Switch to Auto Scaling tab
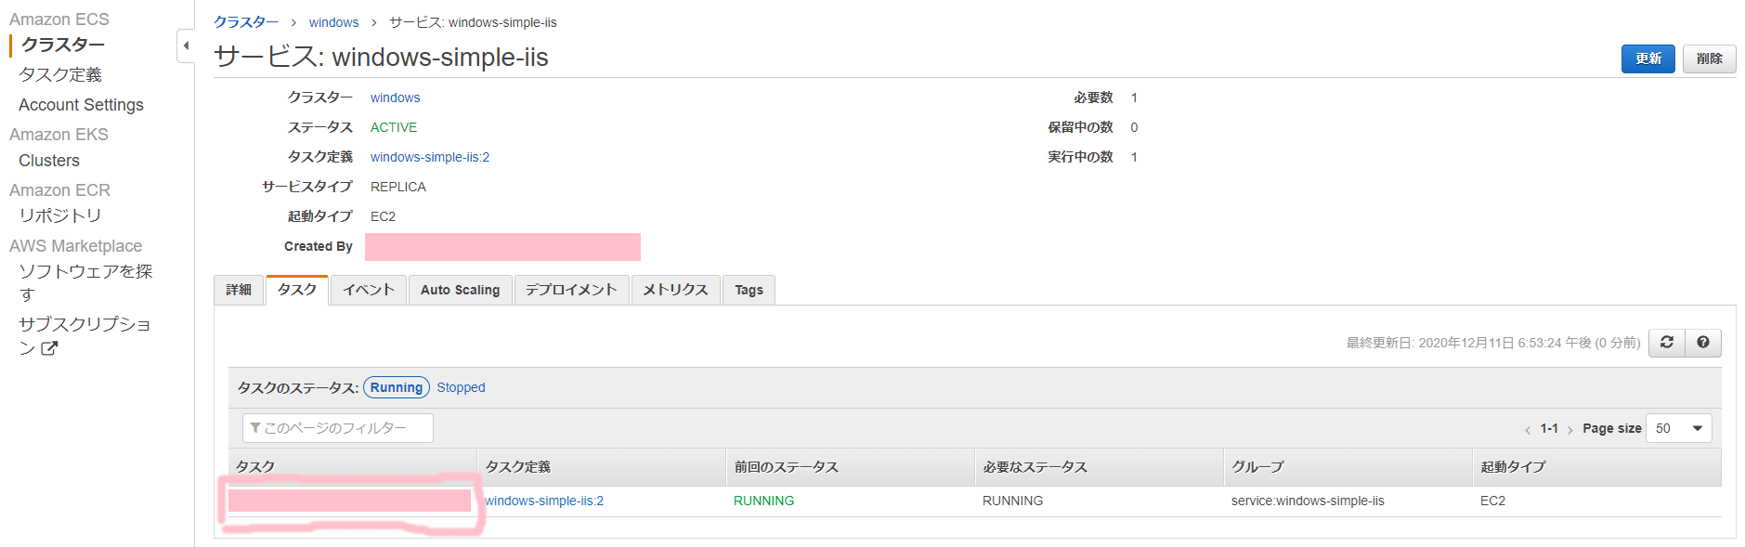This screenshot has height=547, width=1745. [461, 290]
